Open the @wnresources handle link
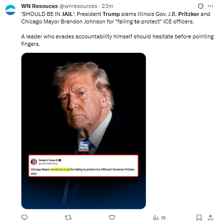Image resolution: width=218 pixels, height=224 pixels. [78, 6]
